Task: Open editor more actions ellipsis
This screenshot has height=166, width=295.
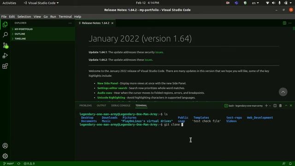Action: click(290, 23)
